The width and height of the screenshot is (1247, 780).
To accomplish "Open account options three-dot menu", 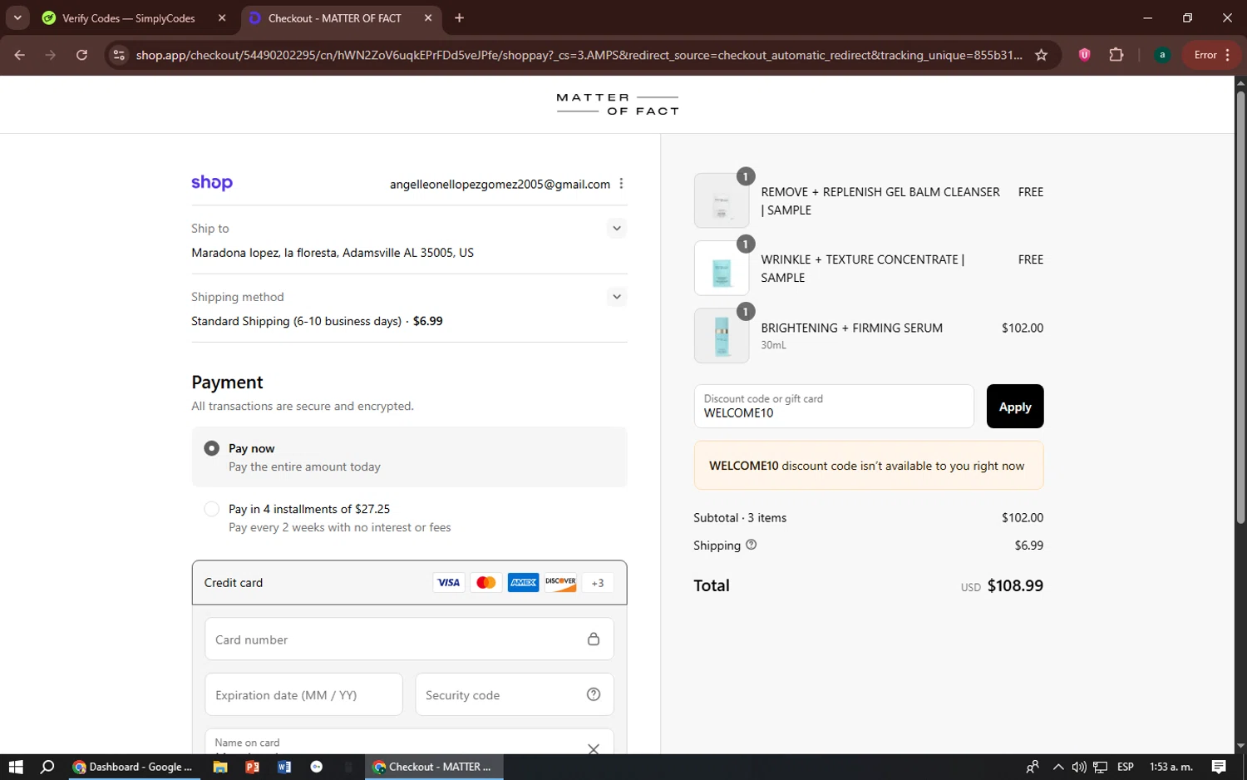I will click(x=621, y=184).
